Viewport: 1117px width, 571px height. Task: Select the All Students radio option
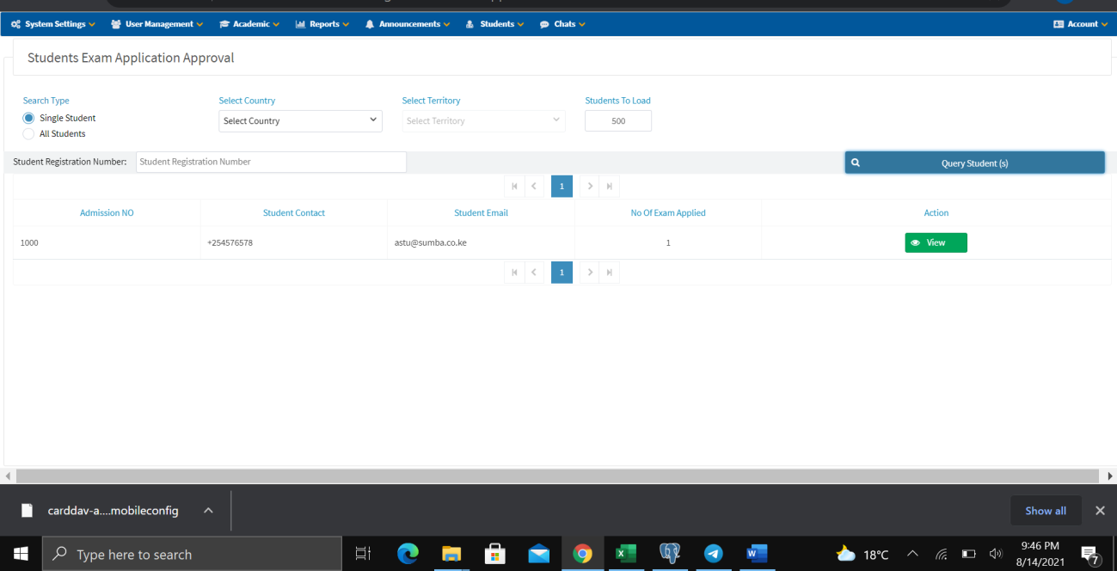point(29,134)
